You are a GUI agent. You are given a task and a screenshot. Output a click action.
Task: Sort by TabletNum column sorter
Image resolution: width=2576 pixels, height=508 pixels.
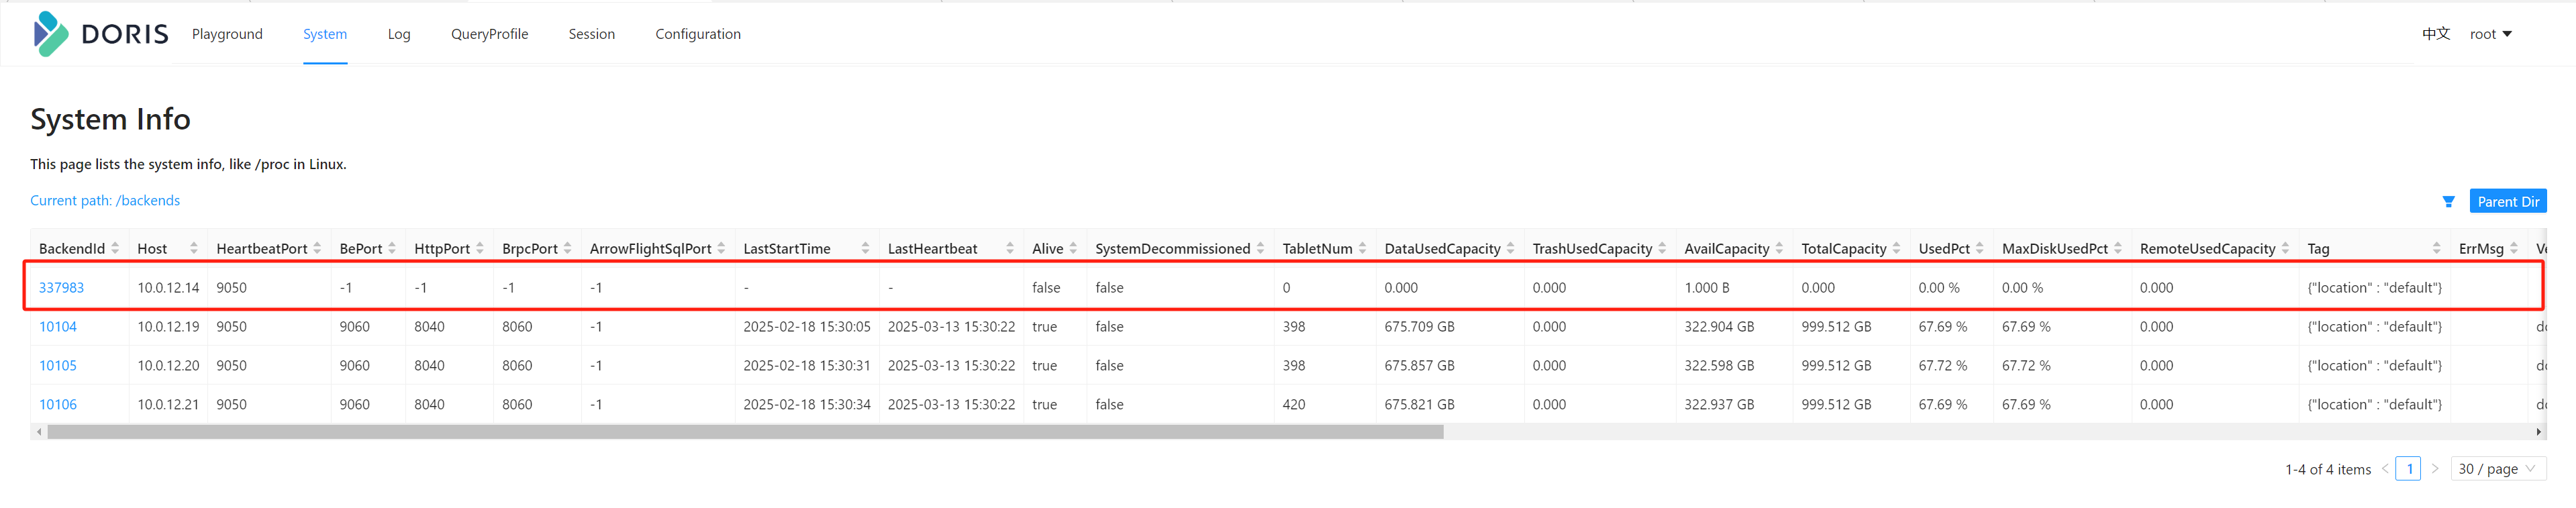(x=1362, y=248)
